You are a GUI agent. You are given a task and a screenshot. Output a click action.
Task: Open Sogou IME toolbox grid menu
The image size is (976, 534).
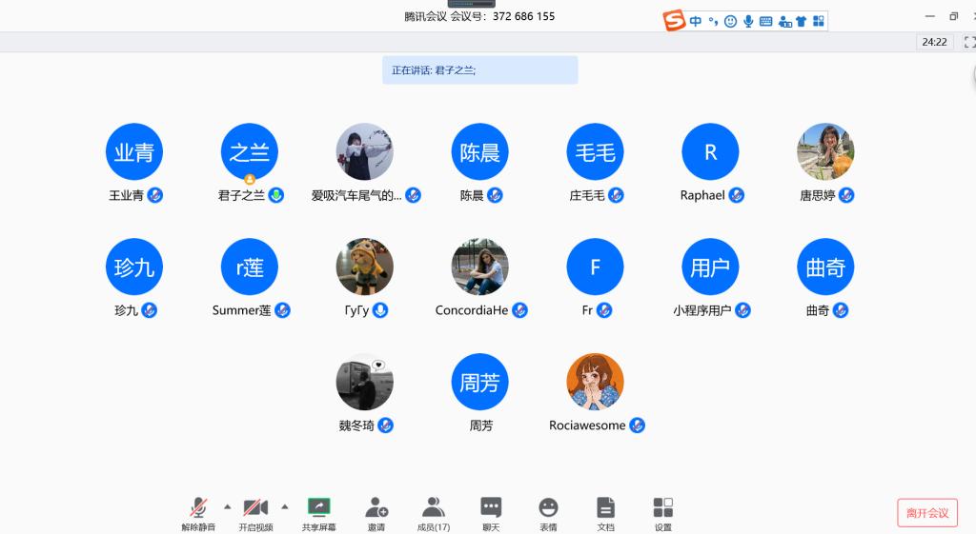point(818,21)
